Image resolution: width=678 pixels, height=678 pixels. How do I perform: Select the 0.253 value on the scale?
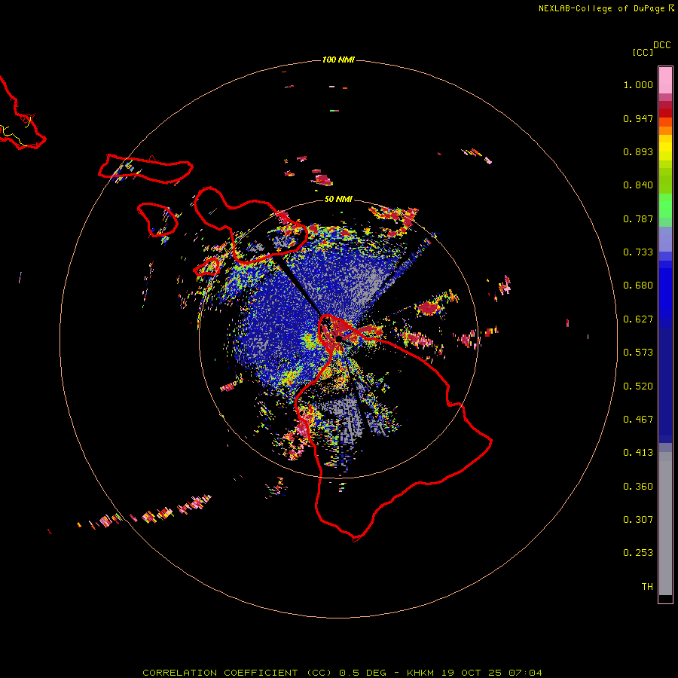(638, 553)
